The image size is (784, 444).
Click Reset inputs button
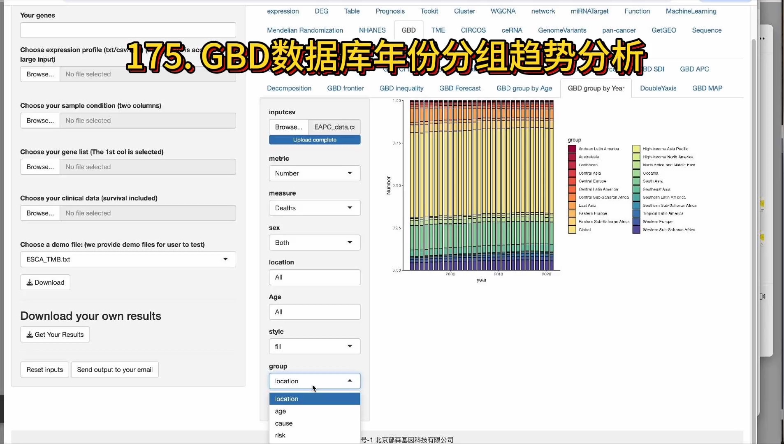click(44, 369)
